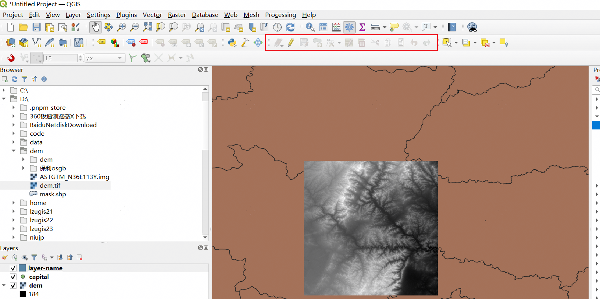The width and height of the screenshot is (600, 299).
Task: Open the Layer menu
Action: [73, 15]
